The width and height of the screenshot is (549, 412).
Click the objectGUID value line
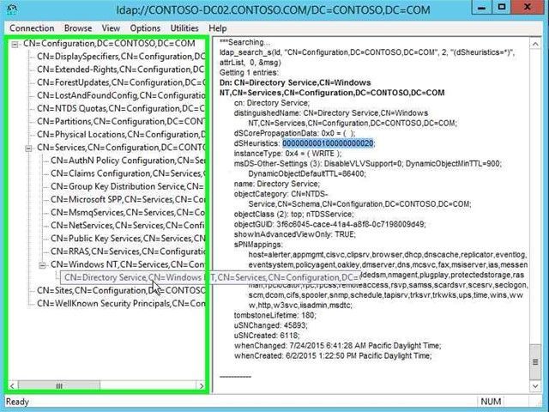[x=329, y=224]
